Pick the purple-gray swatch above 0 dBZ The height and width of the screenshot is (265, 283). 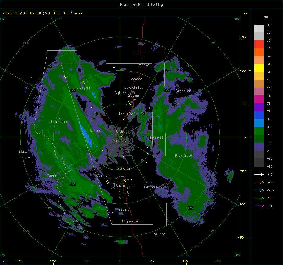[x=259, y=147]
